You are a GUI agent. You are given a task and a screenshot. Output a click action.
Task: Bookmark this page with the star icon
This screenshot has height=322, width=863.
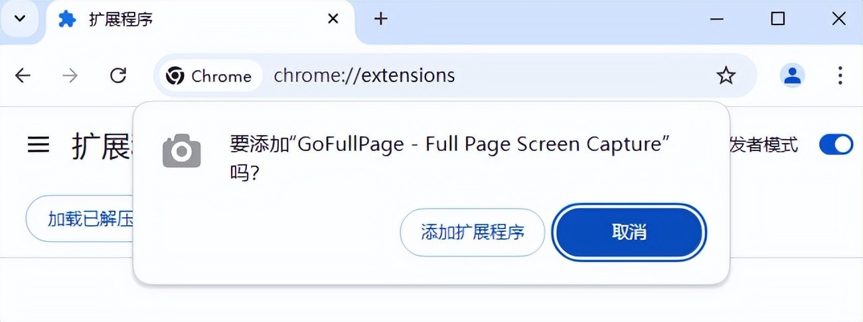click(x=726, y=76)
